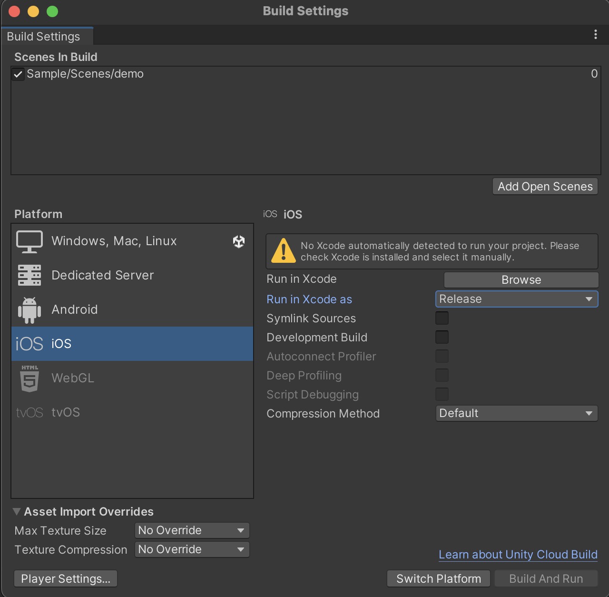Enable the Development Build checkbox
This screenshot has width=609, height=597.
tap(442, 337)
